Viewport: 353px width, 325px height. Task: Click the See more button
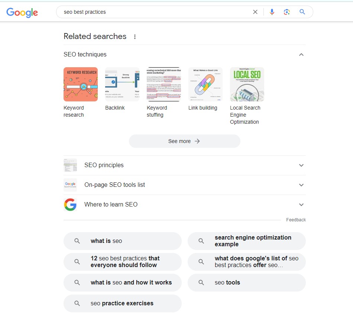pos(184,141)
